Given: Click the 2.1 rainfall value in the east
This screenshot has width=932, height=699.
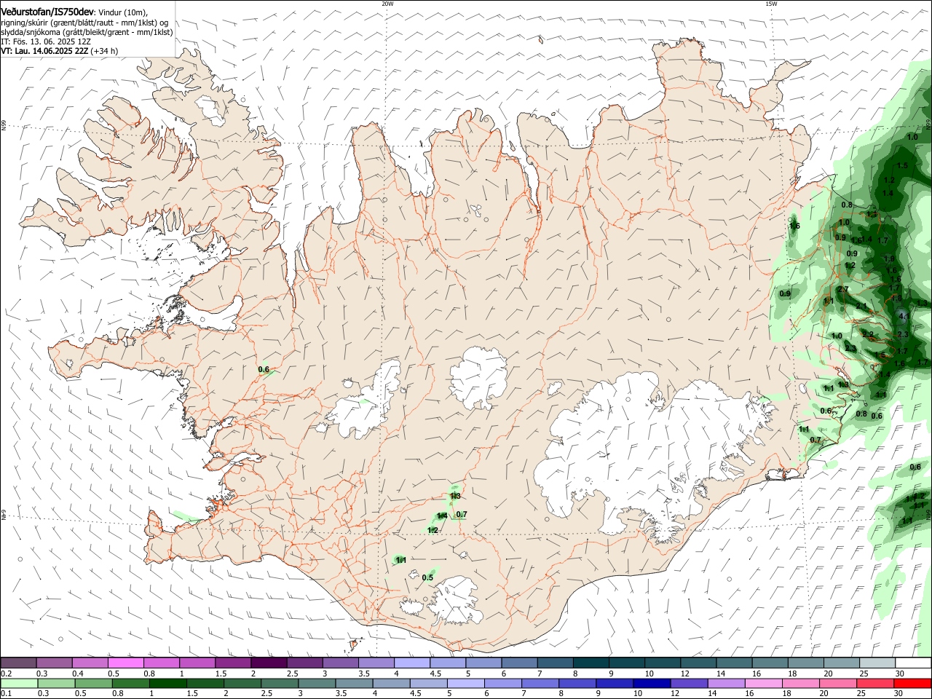Looking at the screenshot, I should tap(861, 307).
